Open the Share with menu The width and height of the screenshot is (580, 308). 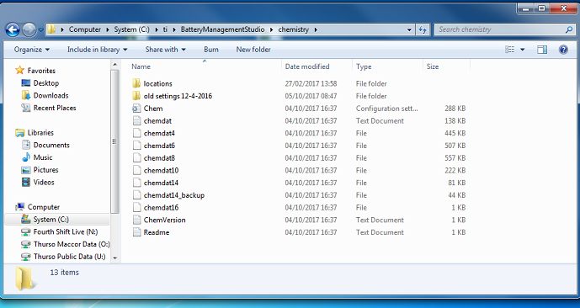pos(165,50)
